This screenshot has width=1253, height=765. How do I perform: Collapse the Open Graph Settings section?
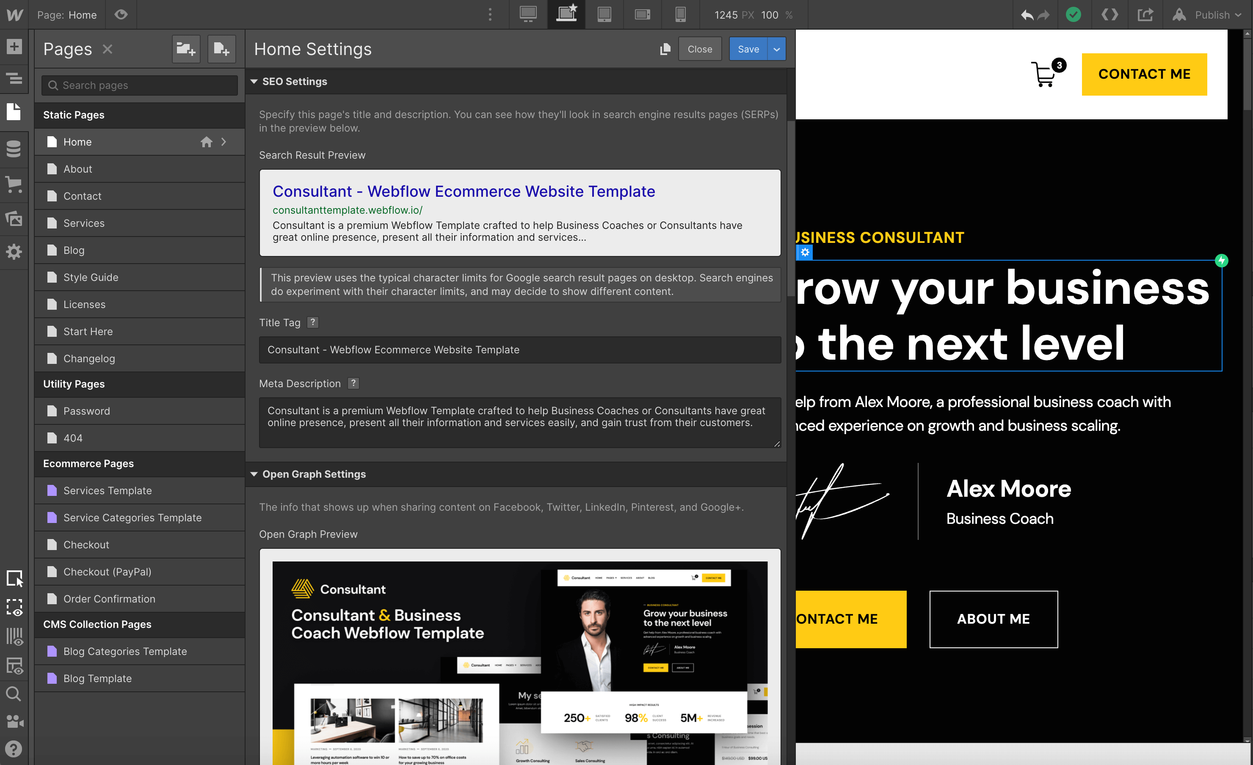254,474
